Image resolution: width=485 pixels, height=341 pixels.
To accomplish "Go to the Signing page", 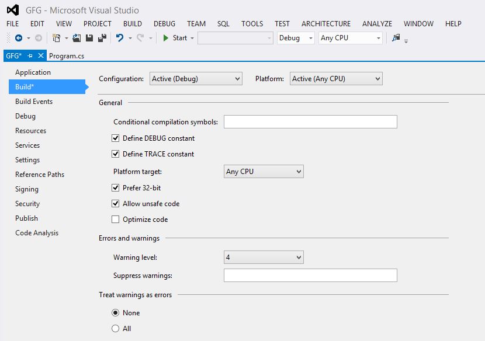I will point(27,189).
